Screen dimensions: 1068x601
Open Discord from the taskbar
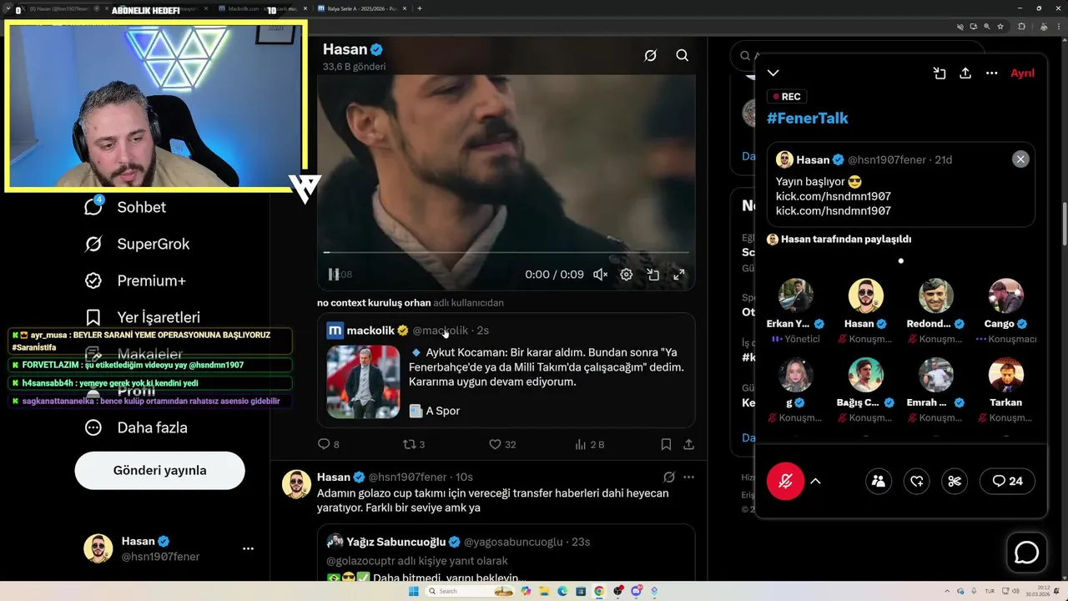pos(637,591)
